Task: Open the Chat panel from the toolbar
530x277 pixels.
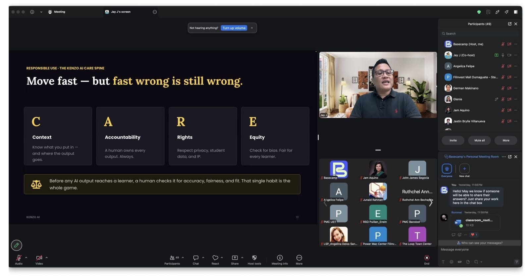Action: point(196,260)
